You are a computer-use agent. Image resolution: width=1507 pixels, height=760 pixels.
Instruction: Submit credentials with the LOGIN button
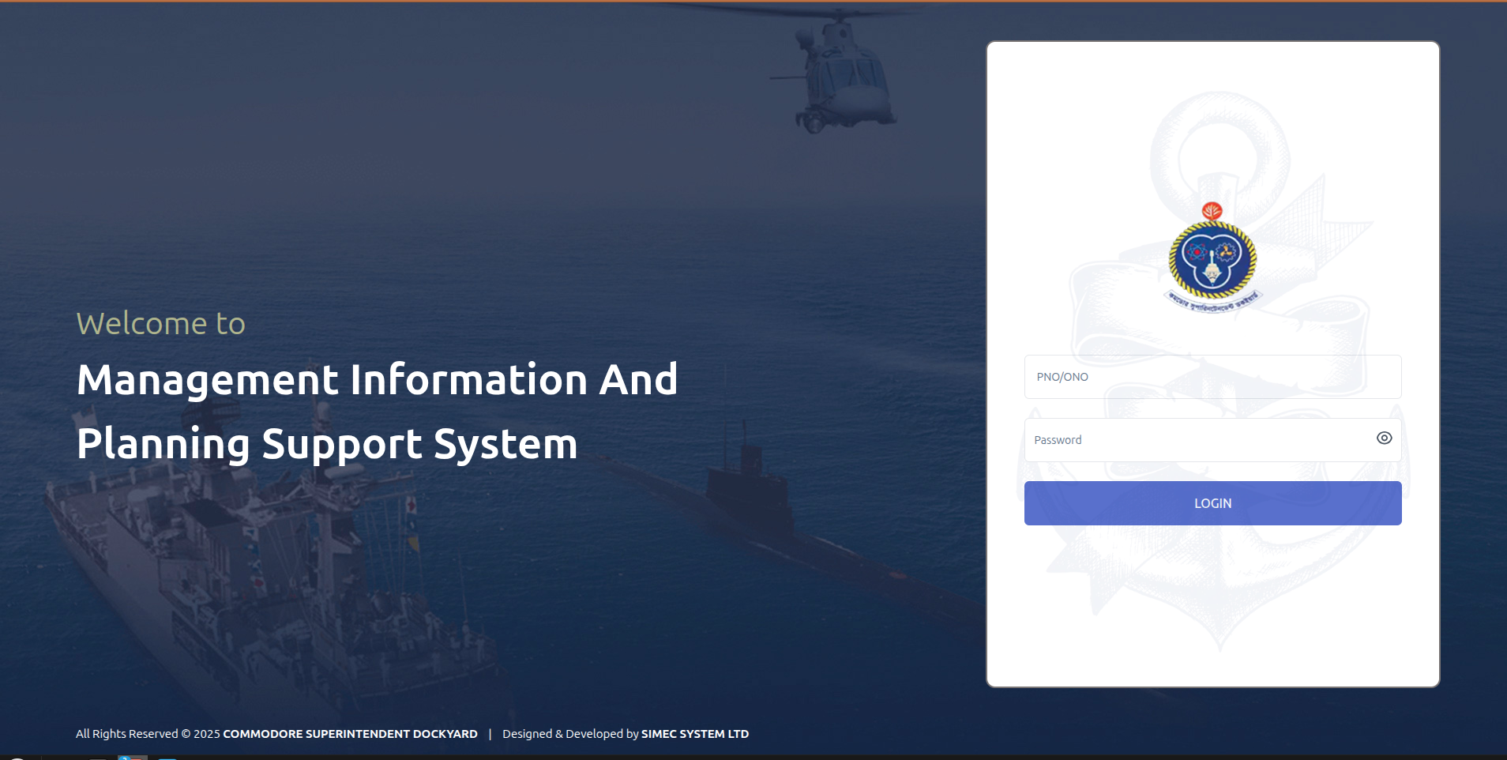1212,503
